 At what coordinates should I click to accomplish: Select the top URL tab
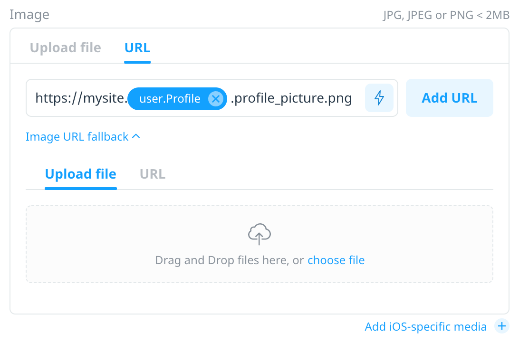coord(137,48)
